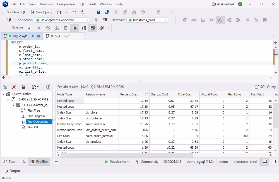Collapse the SELECT o.order_id tree node
The image size is (279, 182).
point(13,105)
